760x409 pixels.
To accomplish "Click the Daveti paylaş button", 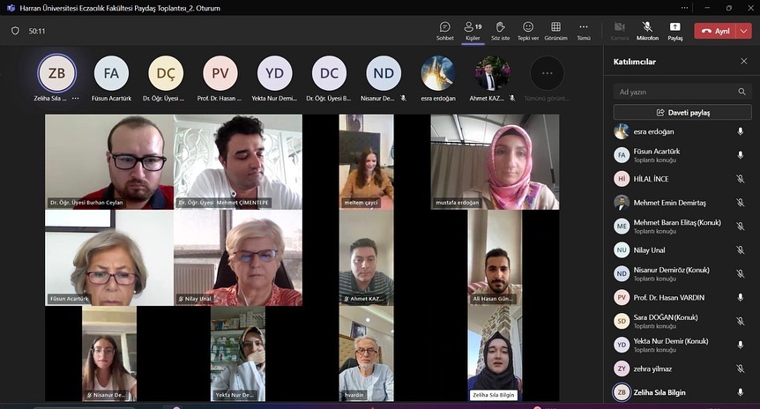I will [683, 113].
